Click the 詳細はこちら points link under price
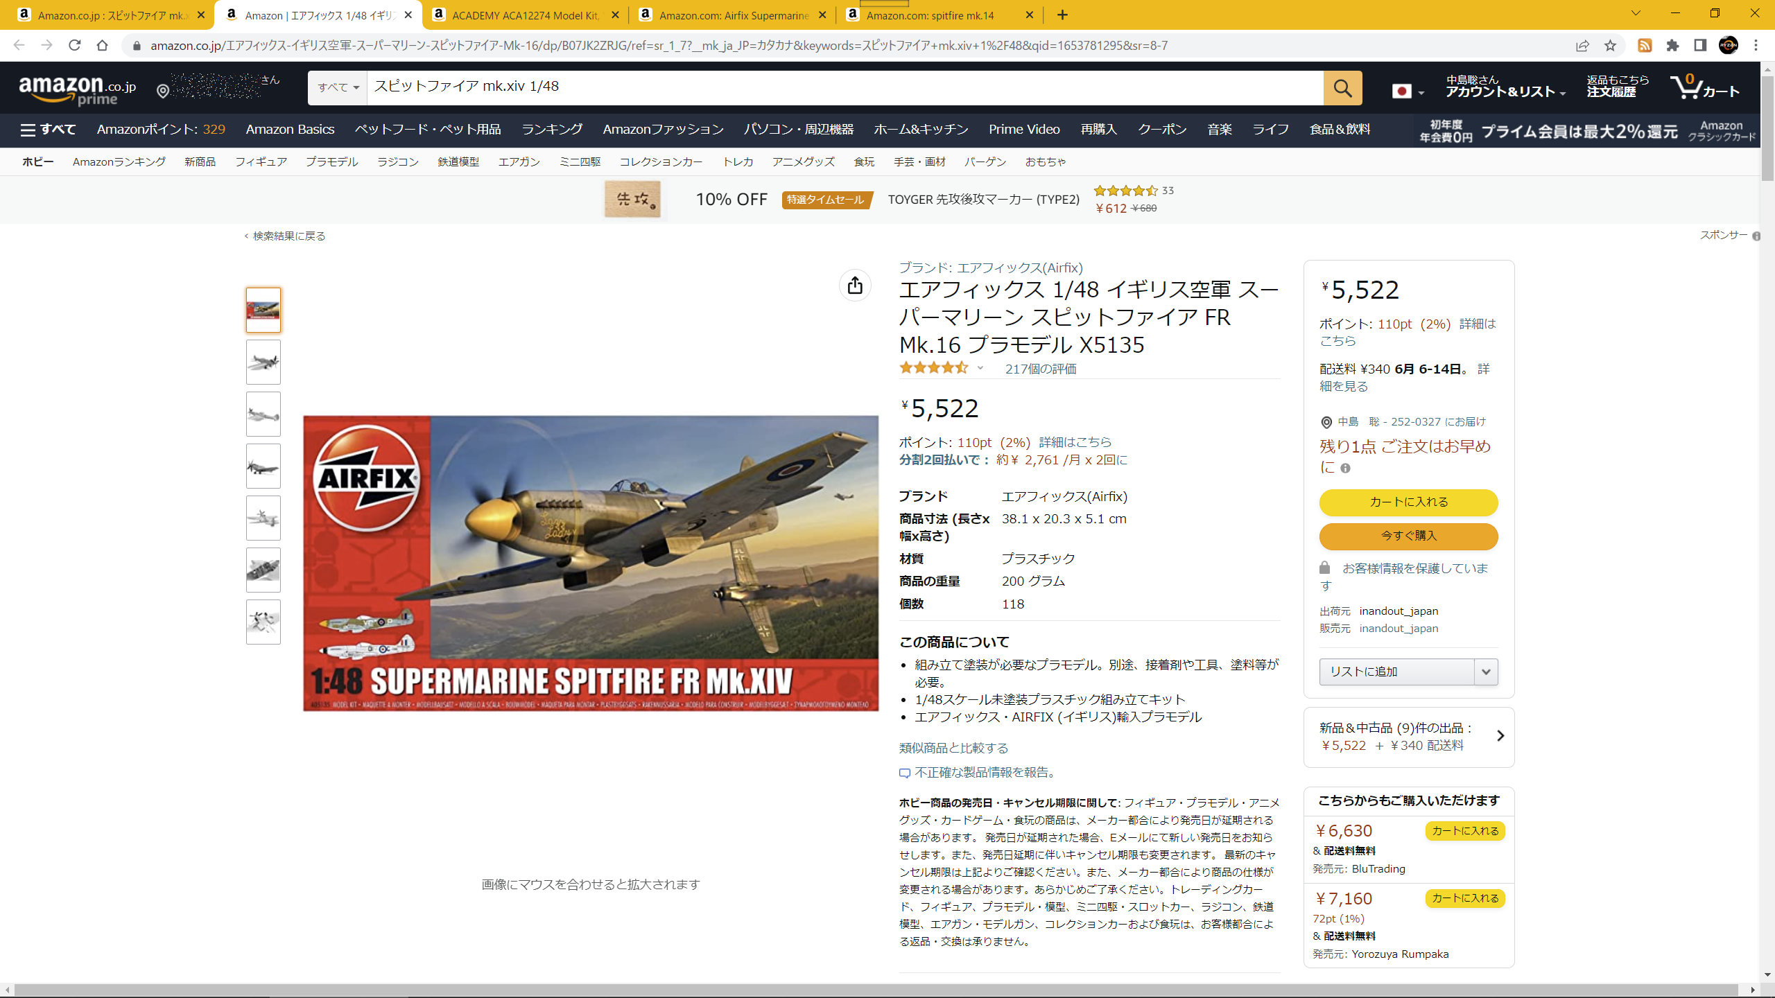 click(x=1075, y=442)
